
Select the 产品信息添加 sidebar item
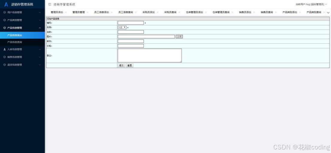[22, 35]
